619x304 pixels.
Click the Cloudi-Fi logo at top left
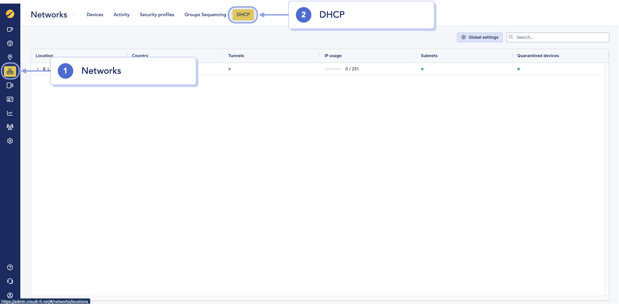10,14
